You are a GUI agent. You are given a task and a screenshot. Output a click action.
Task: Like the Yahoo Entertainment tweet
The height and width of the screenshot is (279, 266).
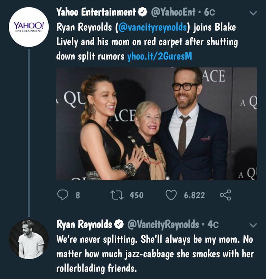pos(172,195)
